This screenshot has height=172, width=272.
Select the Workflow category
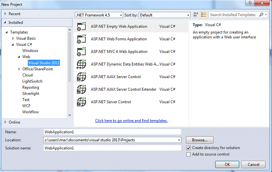31,112
